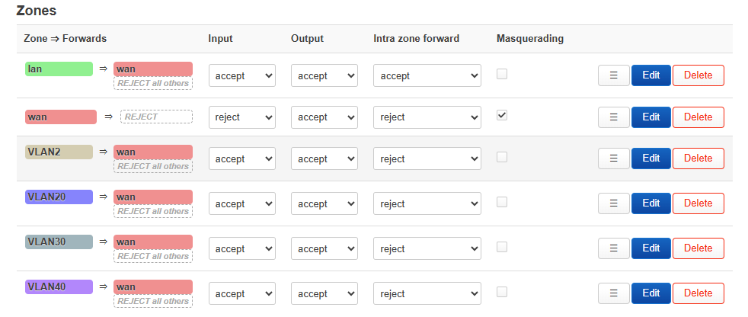Open Intra zone forward dropdown for lan

pos(427,76)
